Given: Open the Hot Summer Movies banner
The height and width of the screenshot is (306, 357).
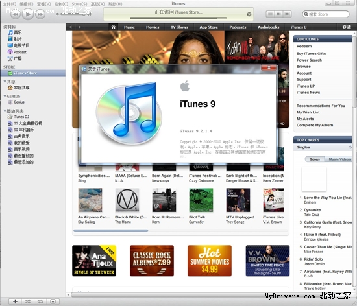Looking at the screenshot, I should point(210,261).
